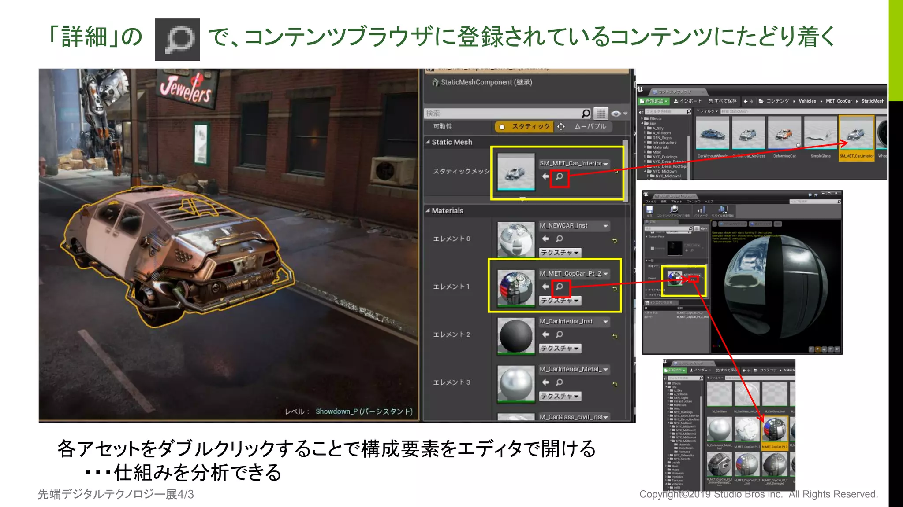Collapse the Materials section

(x=428, y=211)
